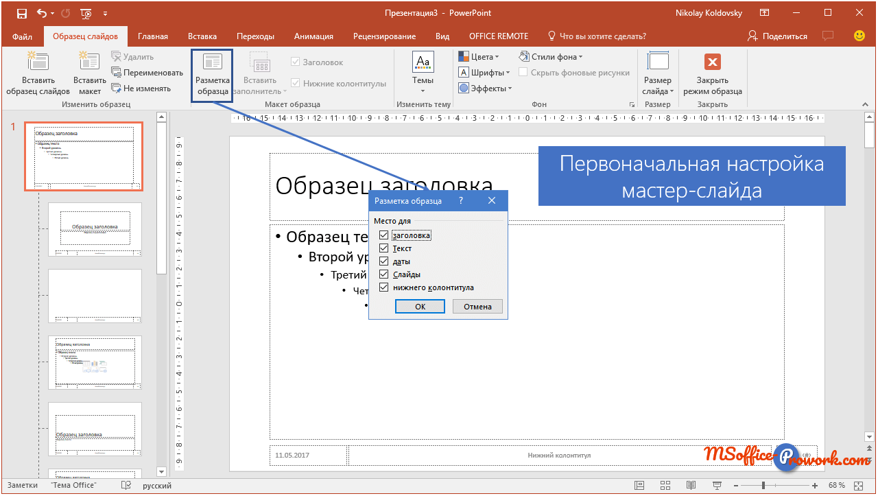Click the Undo arrow icon

[x=41, y=13]
